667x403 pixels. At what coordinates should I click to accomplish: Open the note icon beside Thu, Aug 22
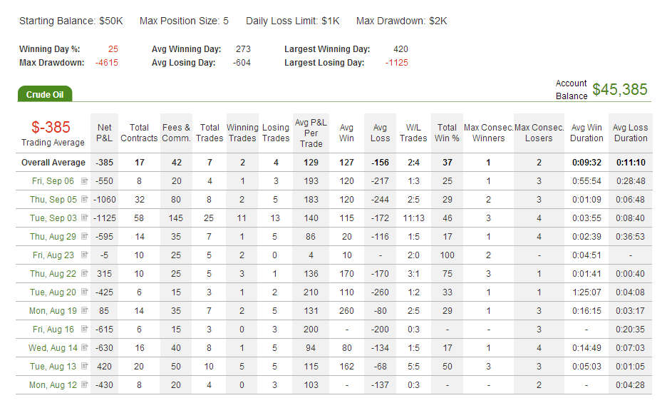(84, 273)
